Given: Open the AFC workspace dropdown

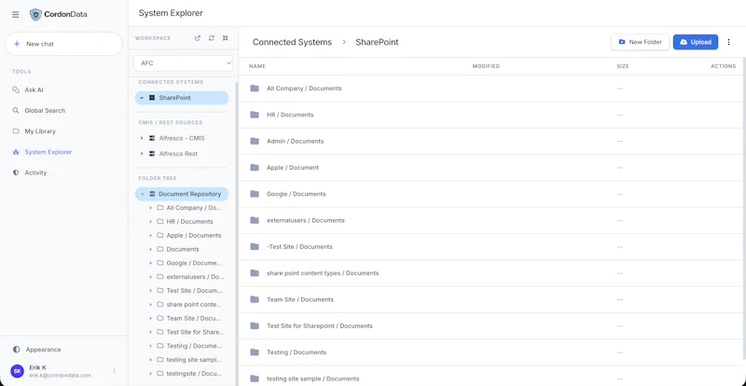Looking at the screenshot, I should (x=183, y=62).
